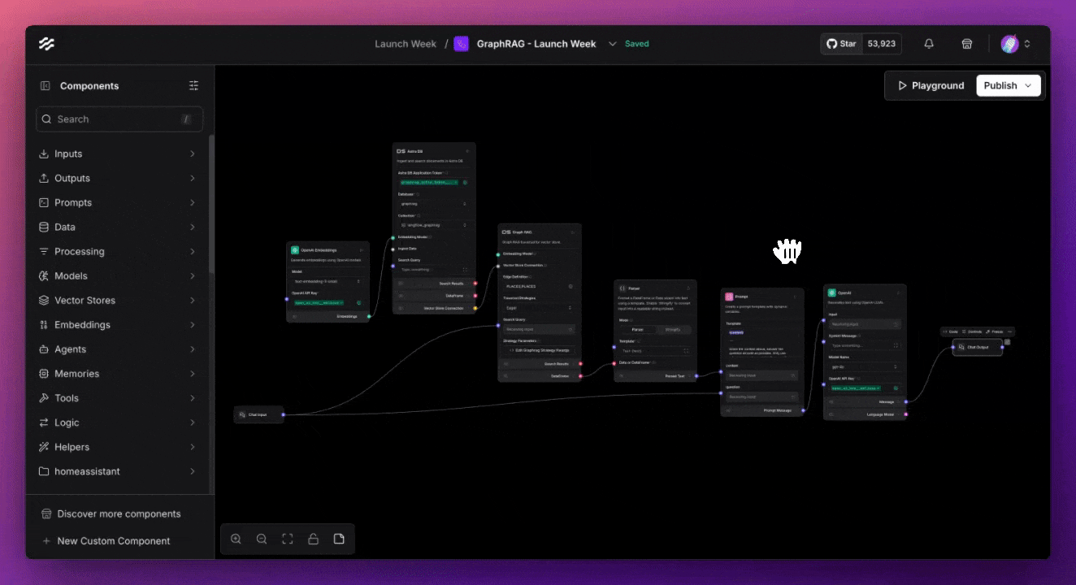Expand the homeassistant category

[119, 471]
